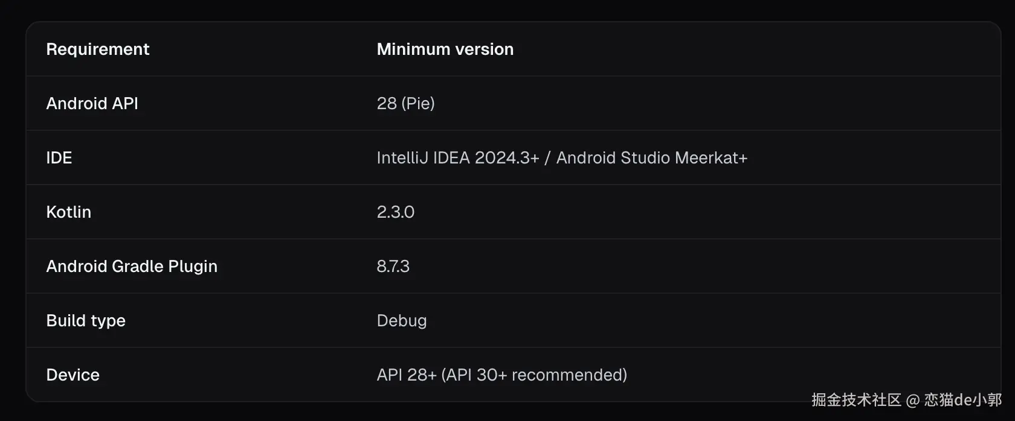Click the author name 恋猫de小郭
This screenshot has width=1015, height=421.
coord(962,400)
